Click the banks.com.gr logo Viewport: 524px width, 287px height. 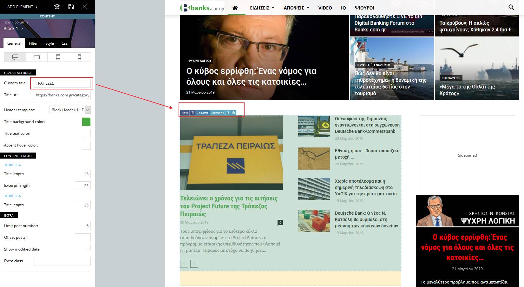click(x=202, y=8)
